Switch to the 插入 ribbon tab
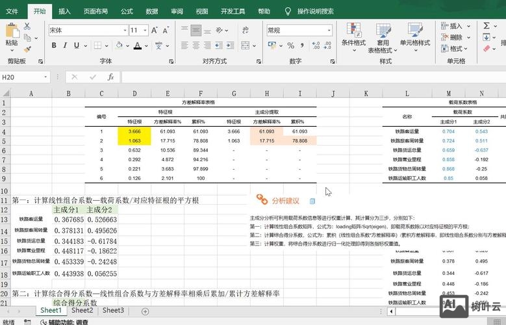The width and height of the screenshot is (506, 325). (64, 11)
